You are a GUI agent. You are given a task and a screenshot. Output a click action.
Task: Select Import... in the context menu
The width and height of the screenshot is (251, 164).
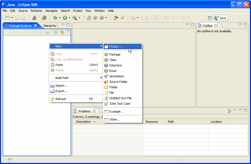[x=76, y=86]
